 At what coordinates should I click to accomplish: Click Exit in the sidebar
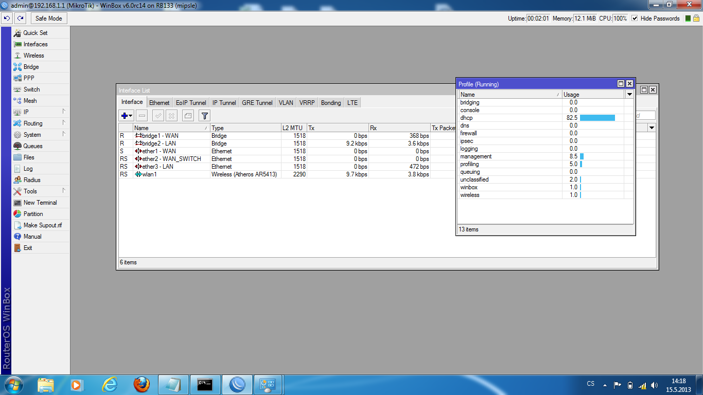41,248
